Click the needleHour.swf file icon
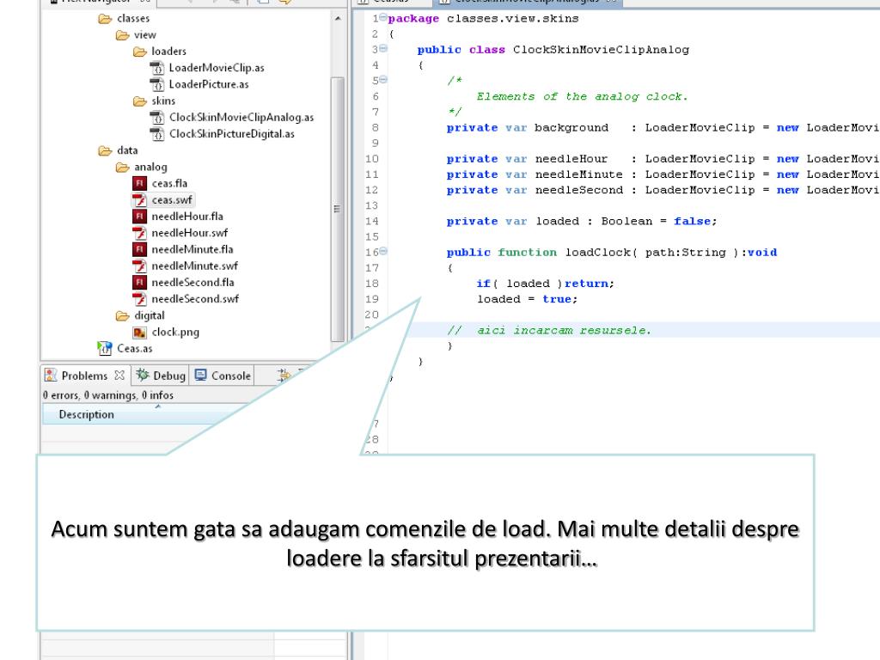The height and width of the screenshot is (660, 880). coord(140,233)
